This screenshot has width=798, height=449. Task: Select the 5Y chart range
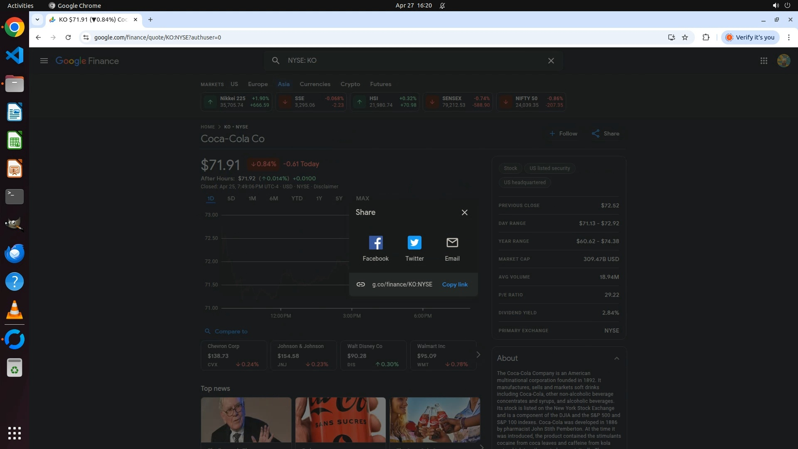coord(339,198)
